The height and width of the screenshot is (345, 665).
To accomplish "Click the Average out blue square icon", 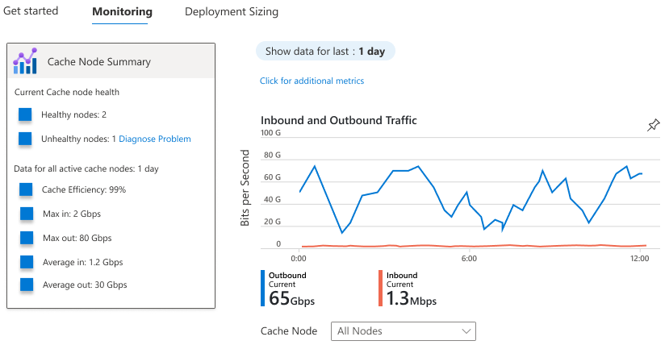I will [26, 285].
